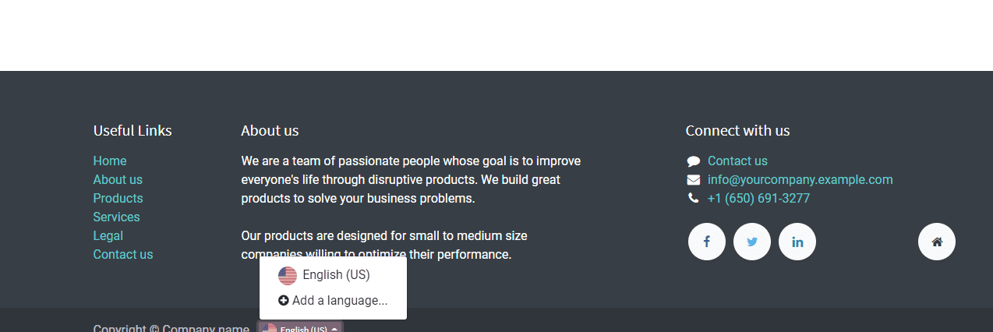Click Contact us under Useful Links
993x332 pixels.
[123, 255]
